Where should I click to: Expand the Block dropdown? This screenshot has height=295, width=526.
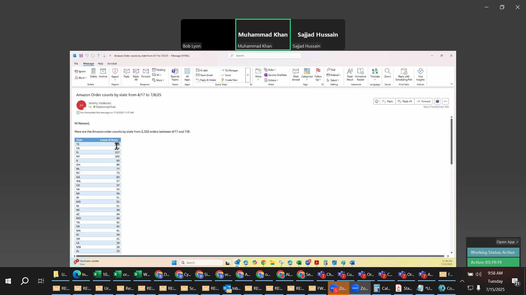click(81, 78)
